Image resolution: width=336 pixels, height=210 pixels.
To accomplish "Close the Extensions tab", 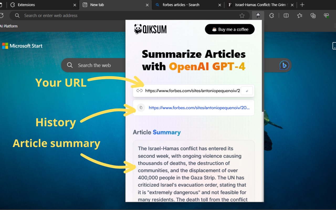I will tap(75, 5).
